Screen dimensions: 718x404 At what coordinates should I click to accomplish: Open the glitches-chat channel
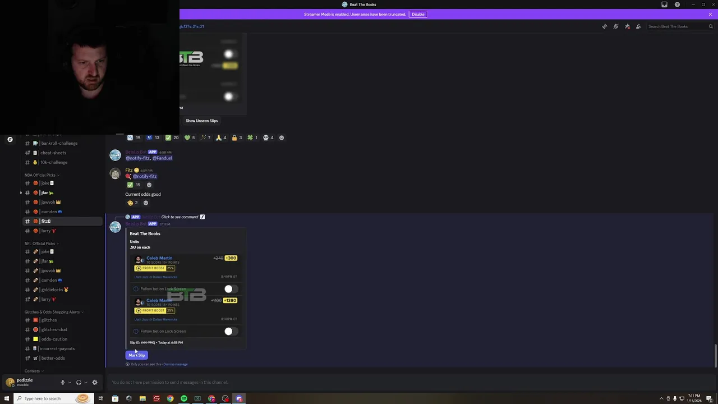click(63, 329)
